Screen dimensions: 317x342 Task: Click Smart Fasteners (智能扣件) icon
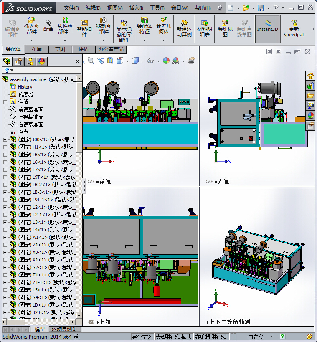click(x=84, y=28)
